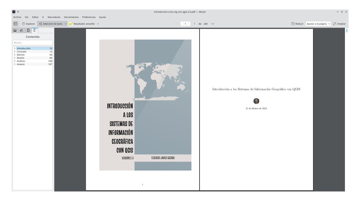
Task: Expand the Edición chapter
Action: 14,55
